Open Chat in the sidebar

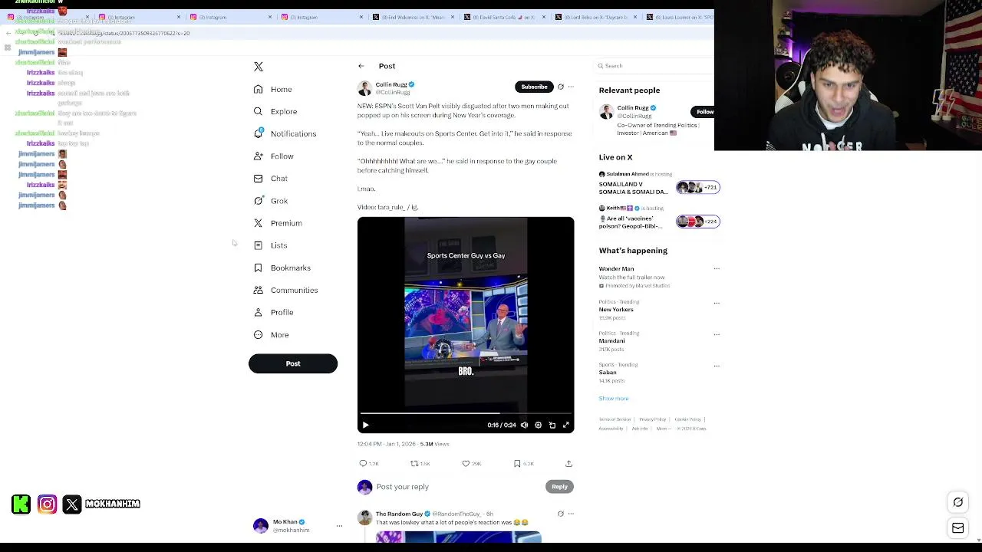(270, 179)
